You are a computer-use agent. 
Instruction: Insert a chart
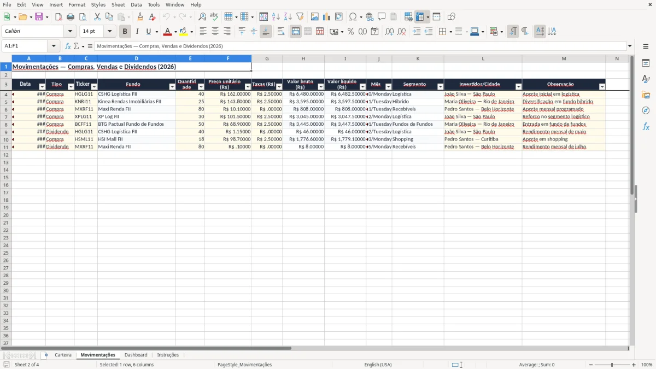point(327,17)
